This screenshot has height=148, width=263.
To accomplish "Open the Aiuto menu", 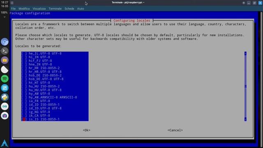I will tap(81, 9).
